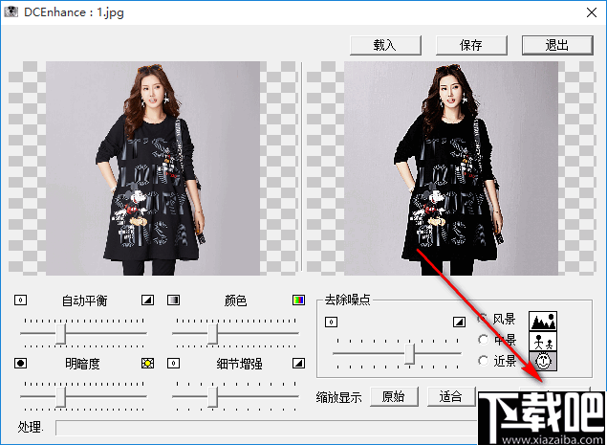Screen dimensions: 607x445
Task: Click the 明暗度 slider handle
Action: (x=60, y=397)
